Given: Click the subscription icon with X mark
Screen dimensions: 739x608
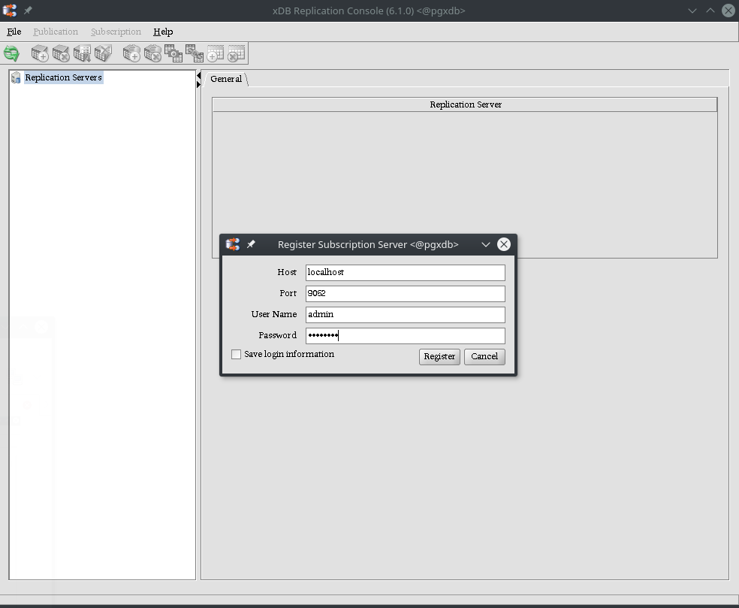Looking at the screenshot, I should [x=152, y=53].
